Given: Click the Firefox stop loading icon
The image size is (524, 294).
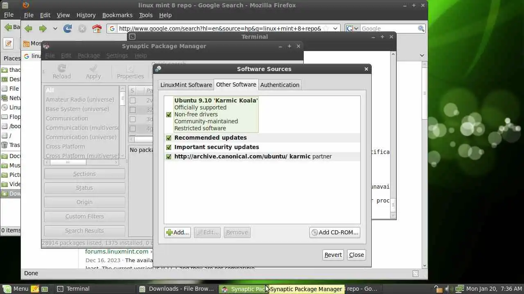Looking at the screenshot, I should [82, 29].
